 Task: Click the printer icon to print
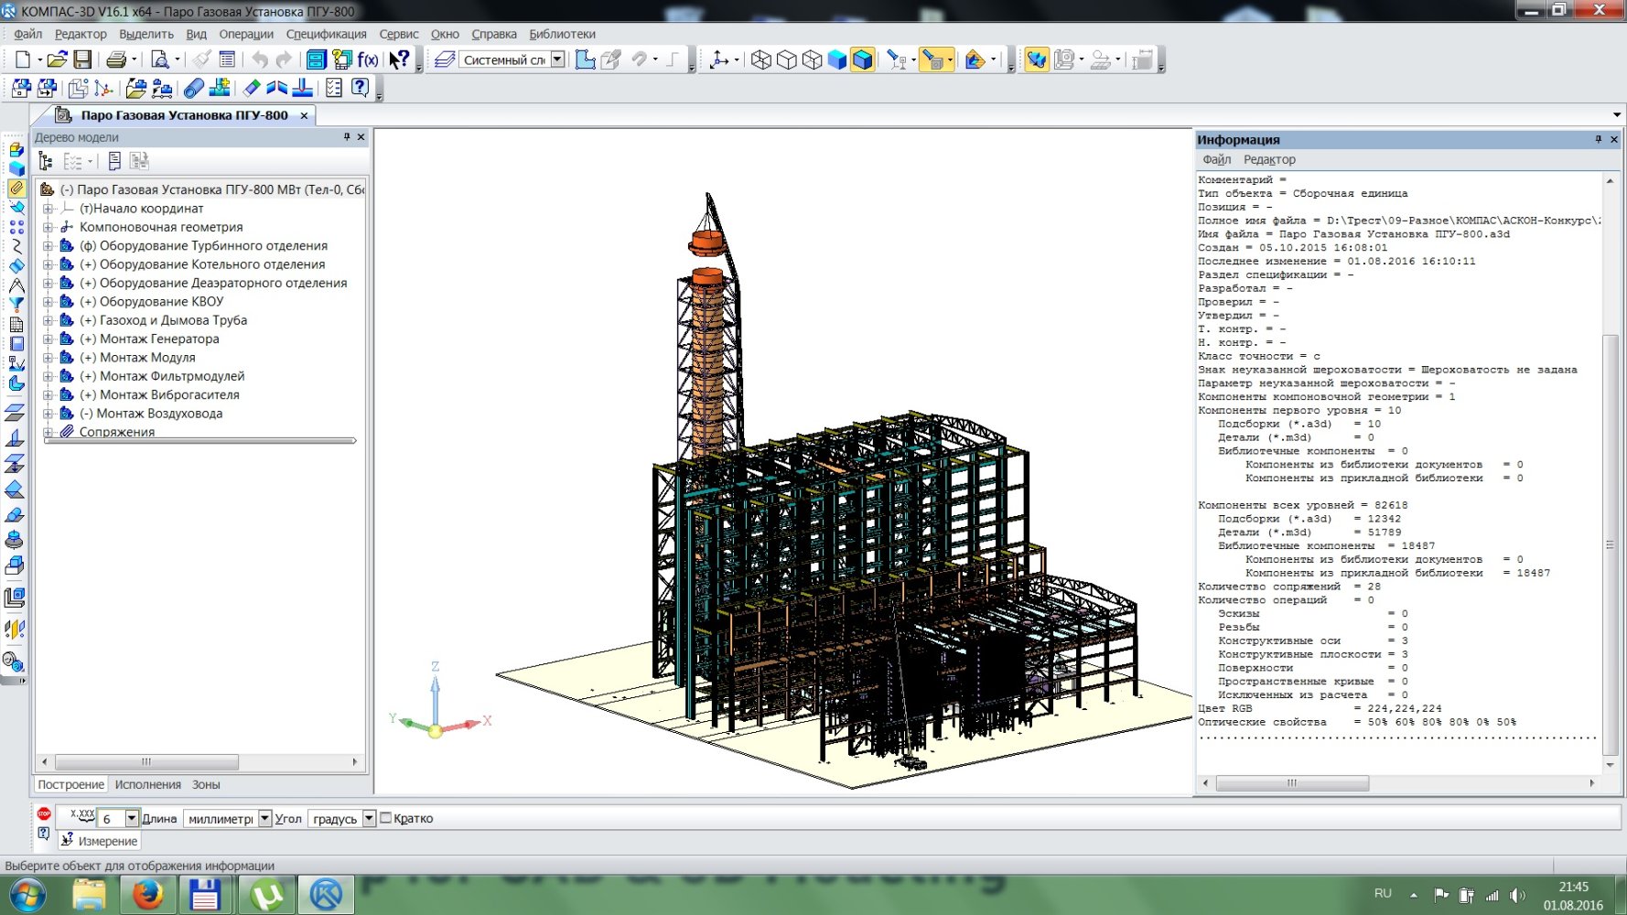116,59
